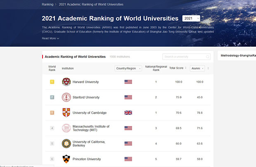256x167 pixels.
Task: Click the Harvard University crest logo
Action: coord(66,82)
